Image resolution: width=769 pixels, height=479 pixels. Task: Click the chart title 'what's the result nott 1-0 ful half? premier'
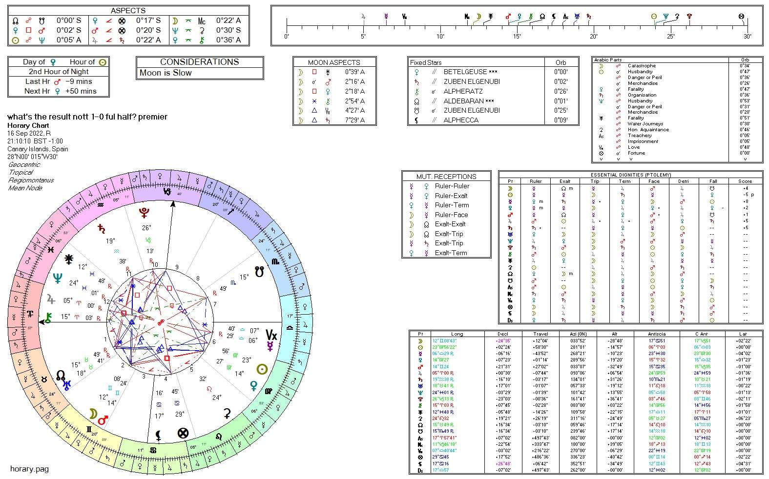[87, 117]
